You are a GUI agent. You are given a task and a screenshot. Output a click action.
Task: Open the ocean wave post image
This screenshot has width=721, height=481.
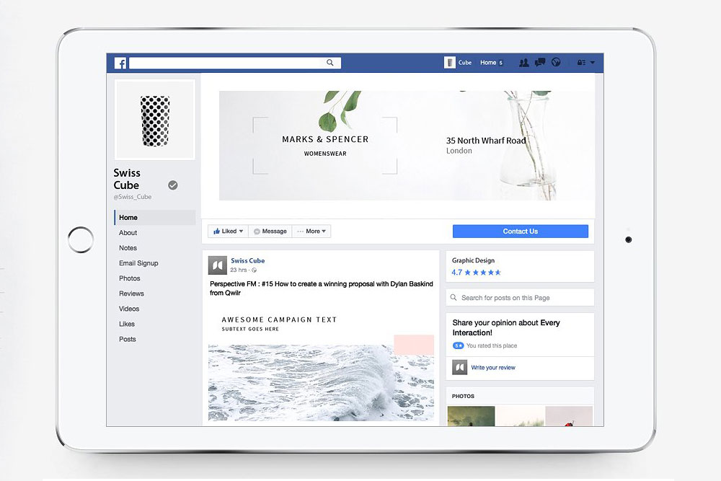pyautogui.click(x=321, y=383)
